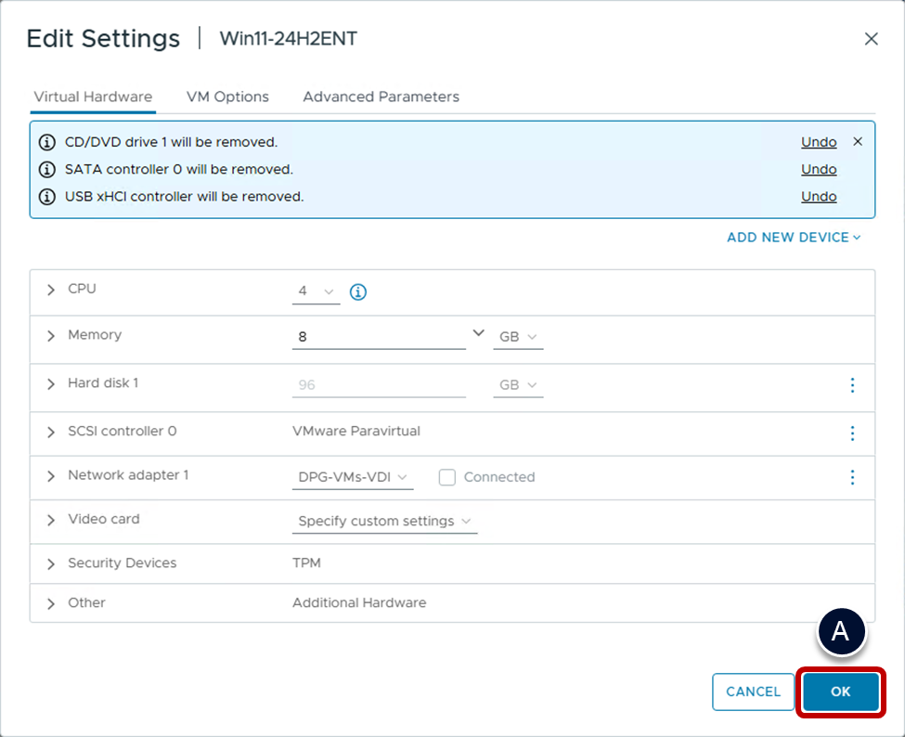905x737 pixels.
Task: Switch to the VM Options tab
Action: [x=227, y=97]
